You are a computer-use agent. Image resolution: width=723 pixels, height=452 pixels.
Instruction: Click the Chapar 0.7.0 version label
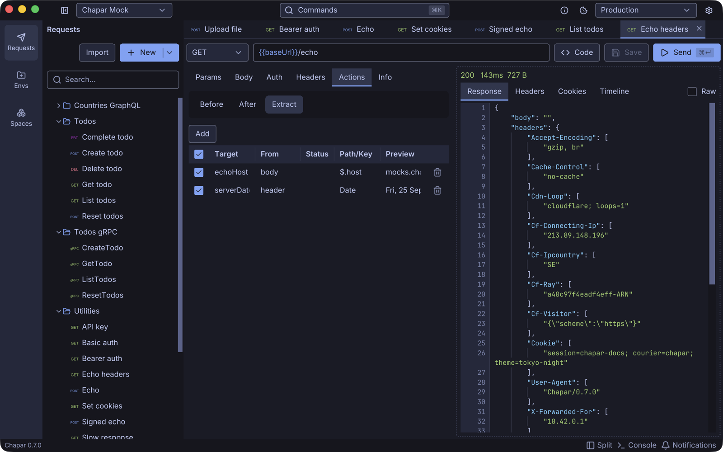click(x=23, y=445)
